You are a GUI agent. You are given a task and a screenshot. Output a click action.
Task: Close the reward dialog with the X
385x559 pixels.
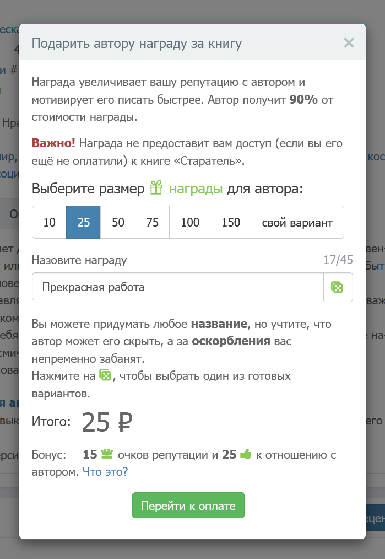(349, 43)
